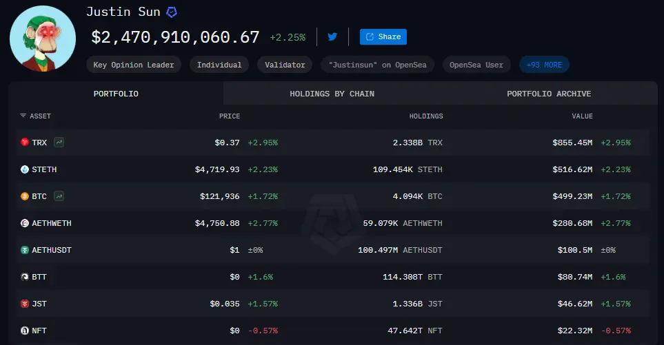This screenshot has width=664, height=345.
Task: Click the NFT token icon
Action: coord(25,331)
